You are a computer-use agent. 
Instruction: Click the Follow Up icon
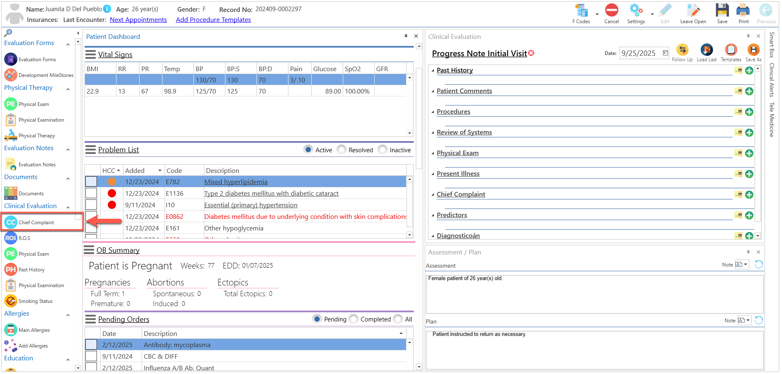tap(682, 50)
